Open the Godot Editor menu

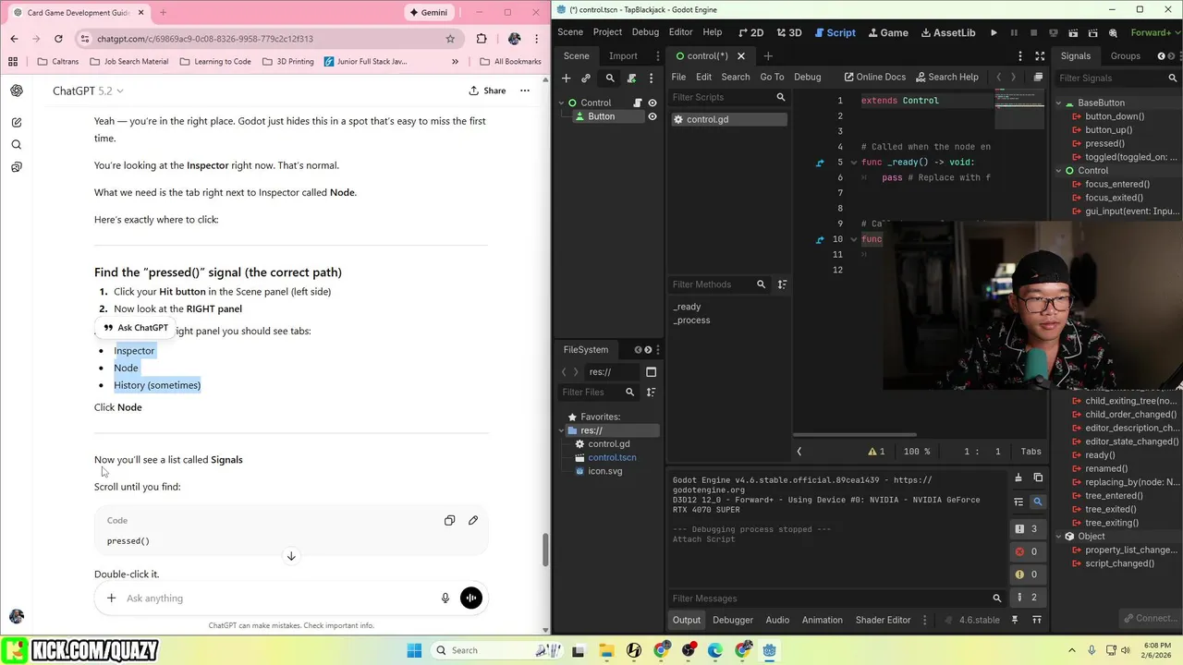[680, 32]
